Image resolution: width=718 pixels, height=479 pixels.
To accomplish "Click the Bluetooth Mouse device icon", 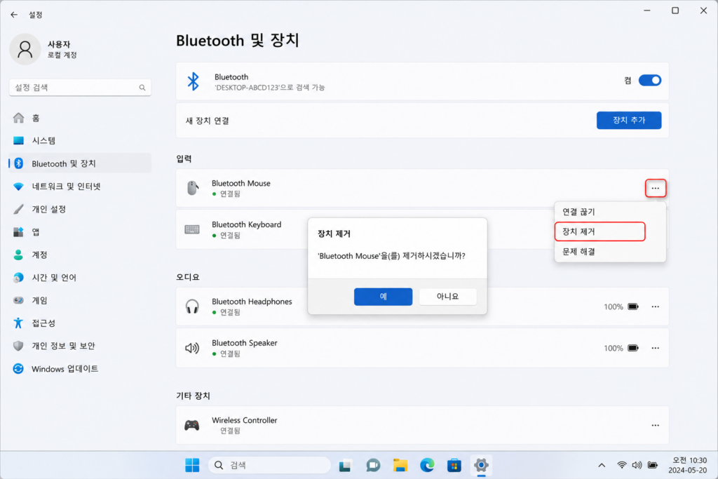I will (193, 188).
